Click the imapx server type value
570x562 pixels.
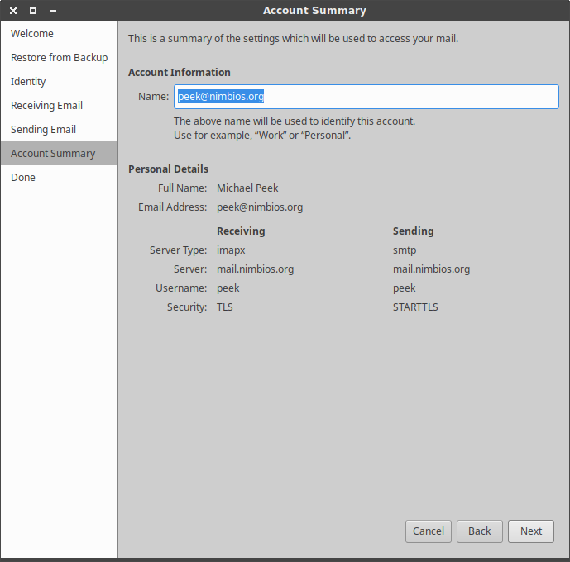231,250
